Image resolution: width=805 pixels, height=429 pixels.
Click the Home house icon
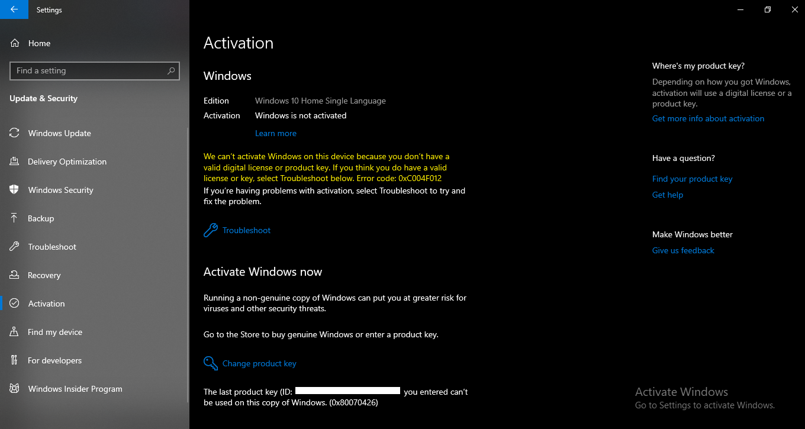coord(15,43)
